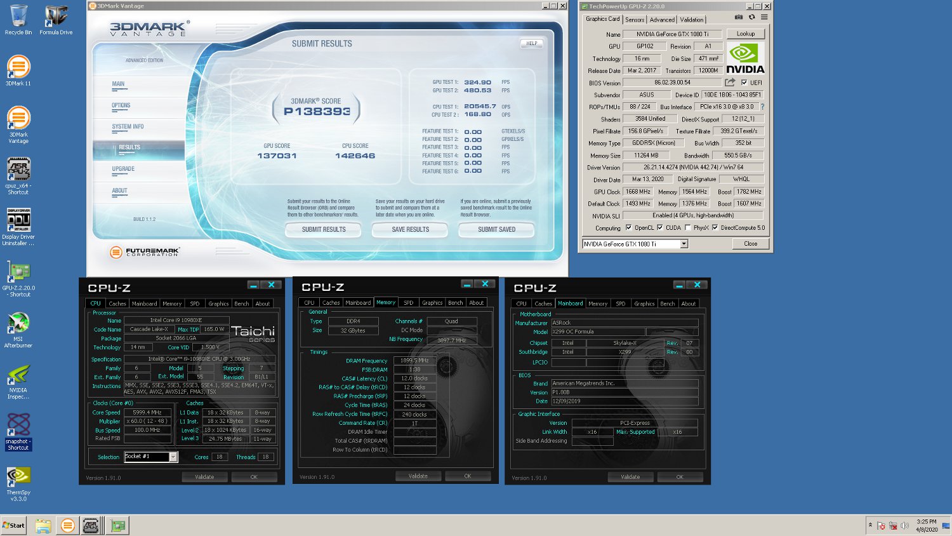The height and width of the screenshot is (536, 952).
Task: Click the volume icon in system tray
Action: (x=904, y=526)
